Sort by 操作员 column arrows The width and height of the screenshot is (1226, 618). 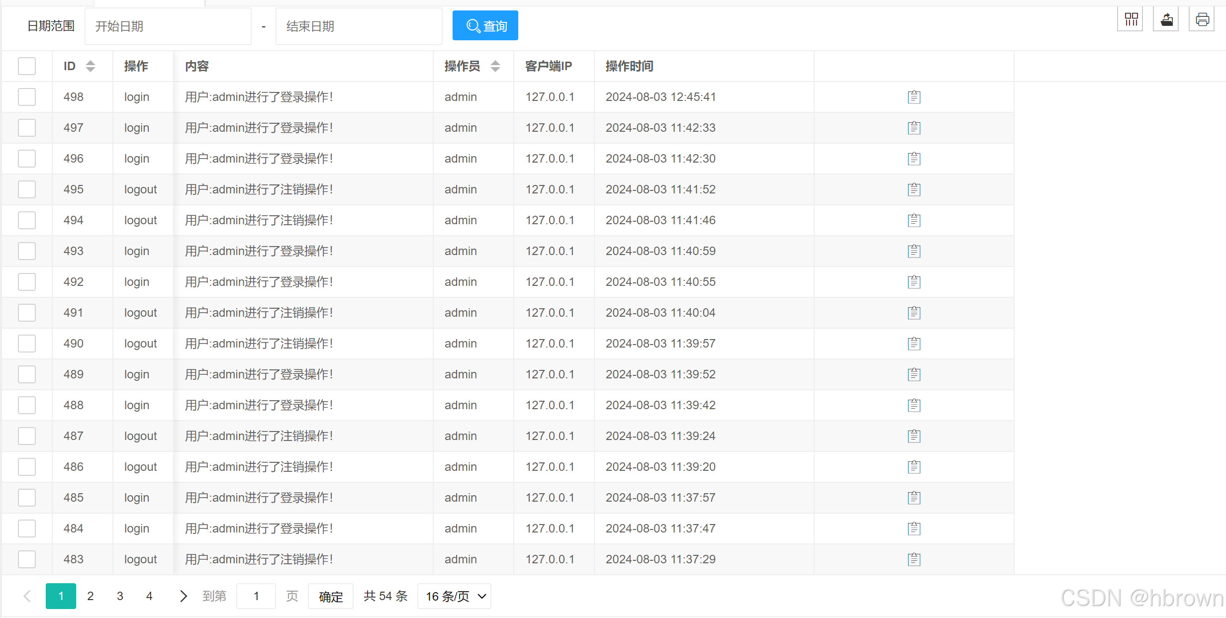point(495,66)
